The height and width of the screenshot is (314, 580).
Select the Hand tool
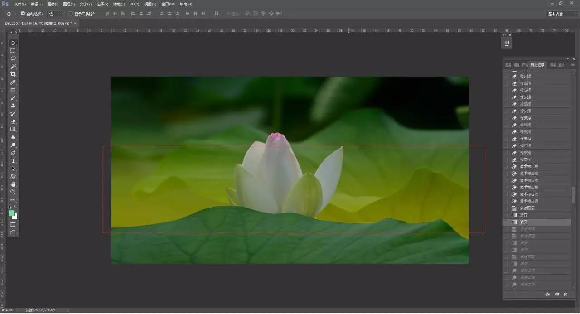pos(13,184)
